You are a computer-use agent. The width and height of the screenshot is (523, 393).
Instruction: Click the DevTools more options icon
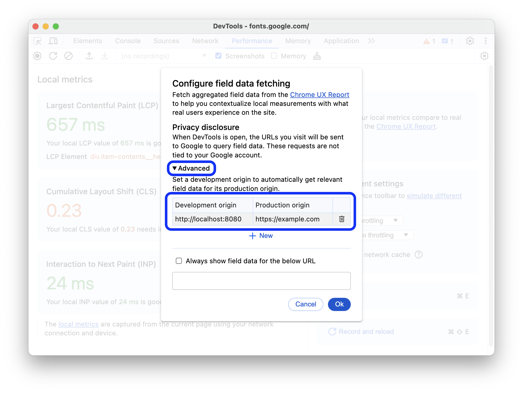coord(486,41)
